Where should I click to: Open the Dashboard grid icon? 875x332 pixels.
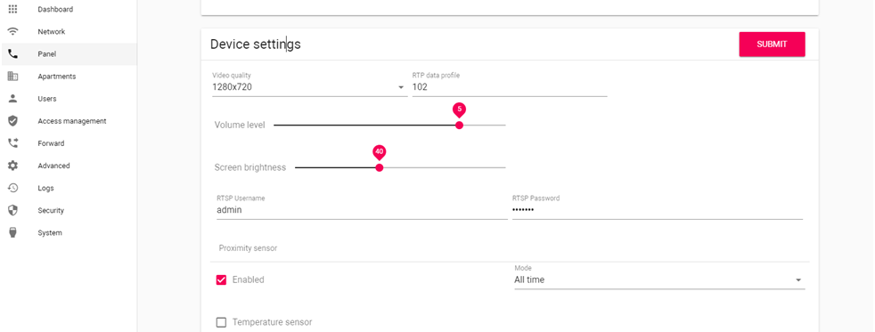coord(12,10)
